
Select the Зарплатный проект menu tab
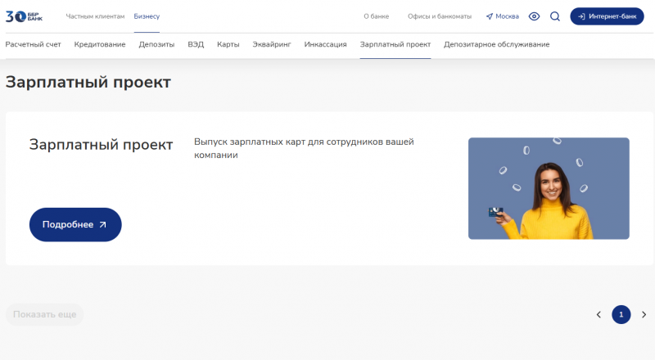click(395, 44)
